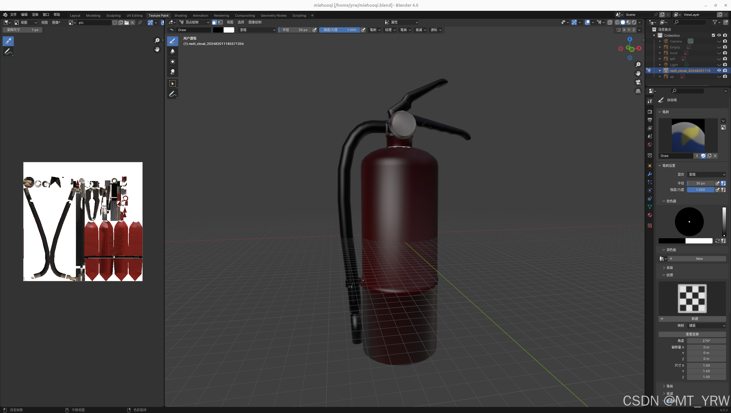The image size is (731, 413).
Task: Open the 衰减 dropdown in tool header
Action: click(x=421, y=30)
